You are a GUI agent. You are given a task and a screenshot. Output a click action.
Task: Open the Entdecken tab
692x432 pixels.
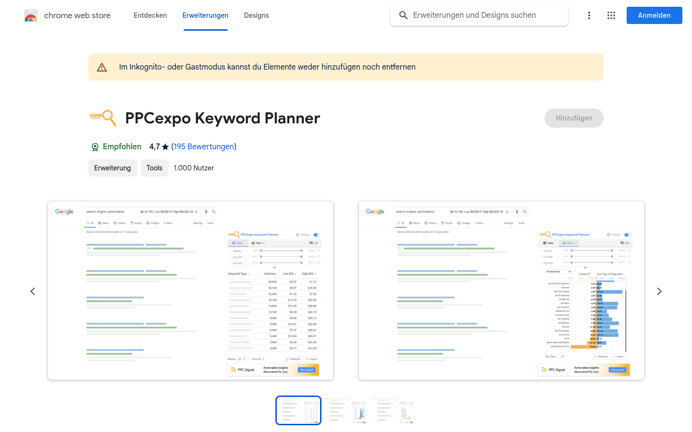(x=150, y=15)
